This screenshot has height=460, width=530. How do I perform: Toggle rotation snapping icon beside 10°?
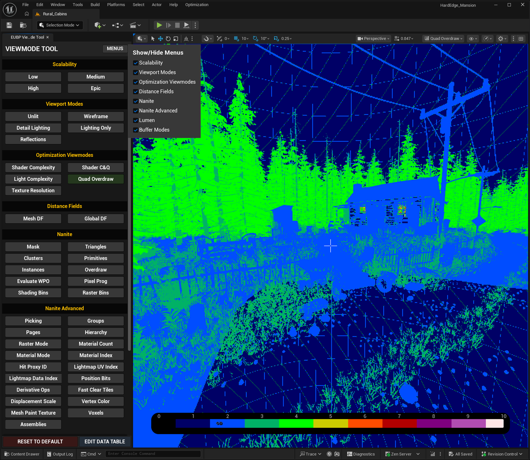[256, 39]
